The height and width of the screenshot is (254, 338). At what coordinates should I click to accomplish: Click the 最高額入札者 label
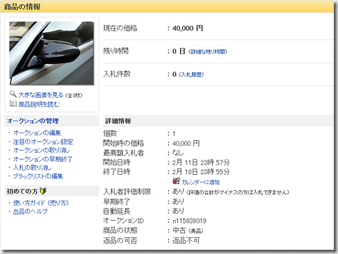124,153
